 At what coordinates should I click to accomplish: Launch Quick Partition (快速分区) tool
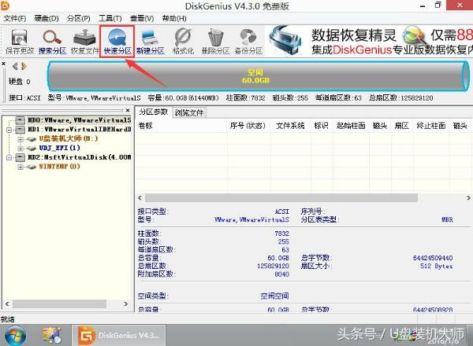point(117,42)
